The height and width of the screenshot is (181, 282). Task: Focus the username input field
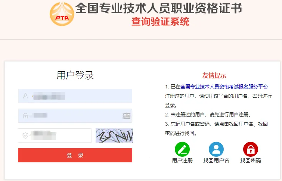click(x=75, y=96)
